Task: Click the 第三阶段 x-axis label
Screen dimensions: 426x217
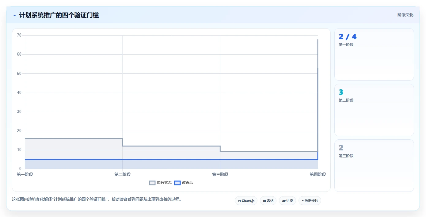Action: coord(220,174)
